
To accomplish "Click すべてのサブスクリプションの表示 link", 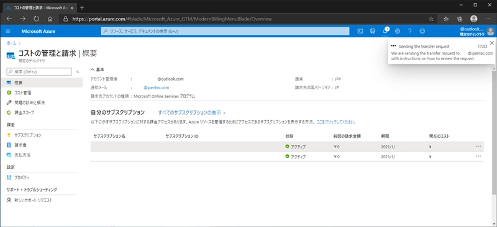I will [x=192, y=112].
